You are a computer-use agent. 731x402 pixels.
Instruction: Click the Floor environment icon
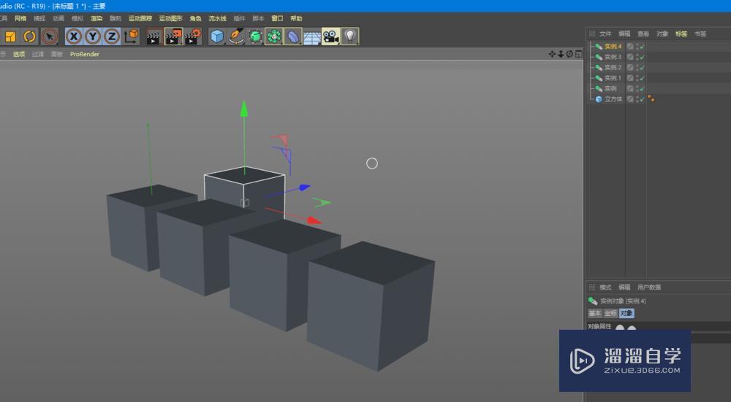312,36
